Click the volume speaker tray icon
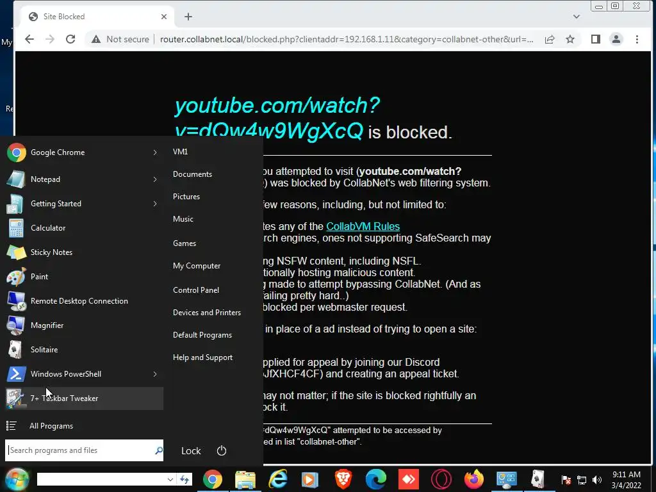 pyautogui.click(x=597, y=479)
